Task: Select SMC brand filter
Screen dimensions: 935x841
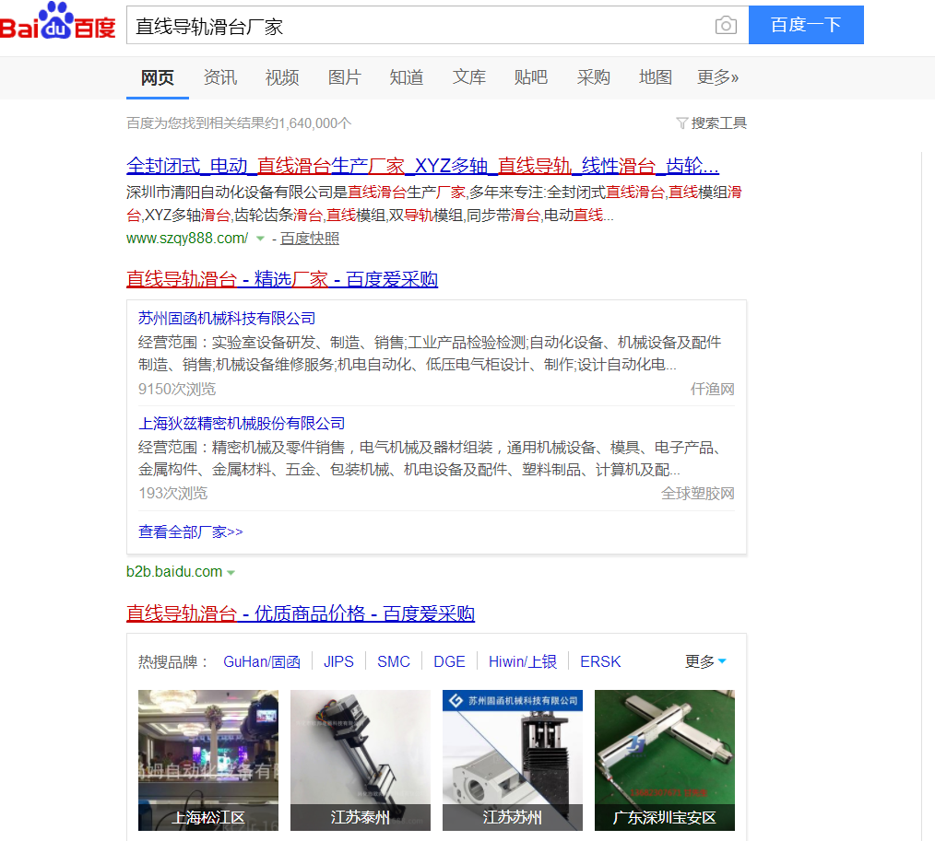Action: tap(394, 661)
